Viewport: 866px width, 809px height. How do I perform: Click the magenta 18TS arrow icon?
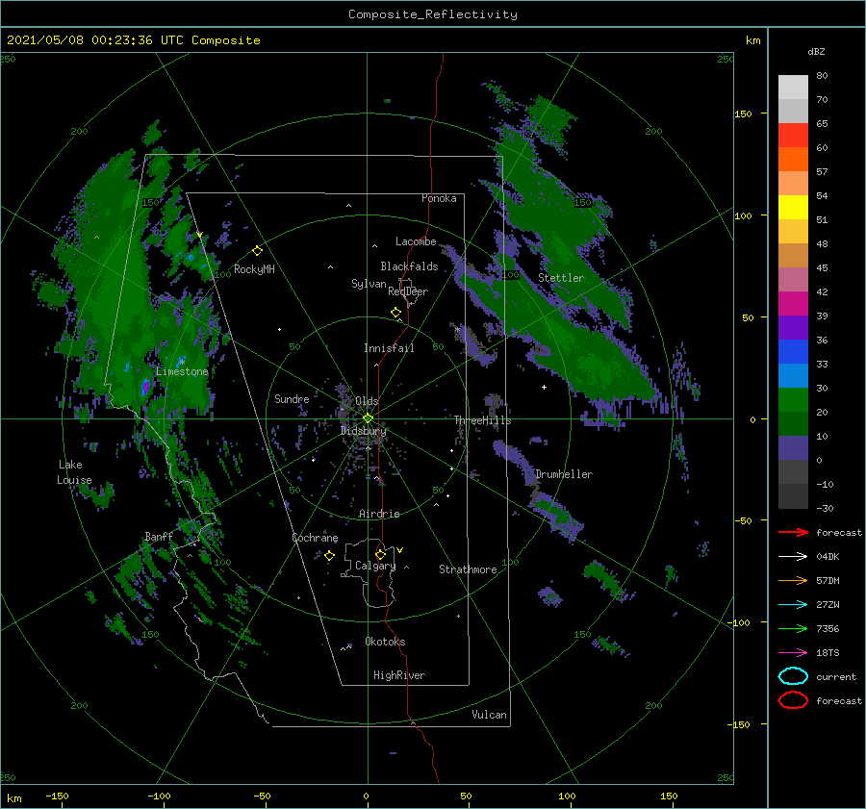pyautogui.click(x=793, y=653)
